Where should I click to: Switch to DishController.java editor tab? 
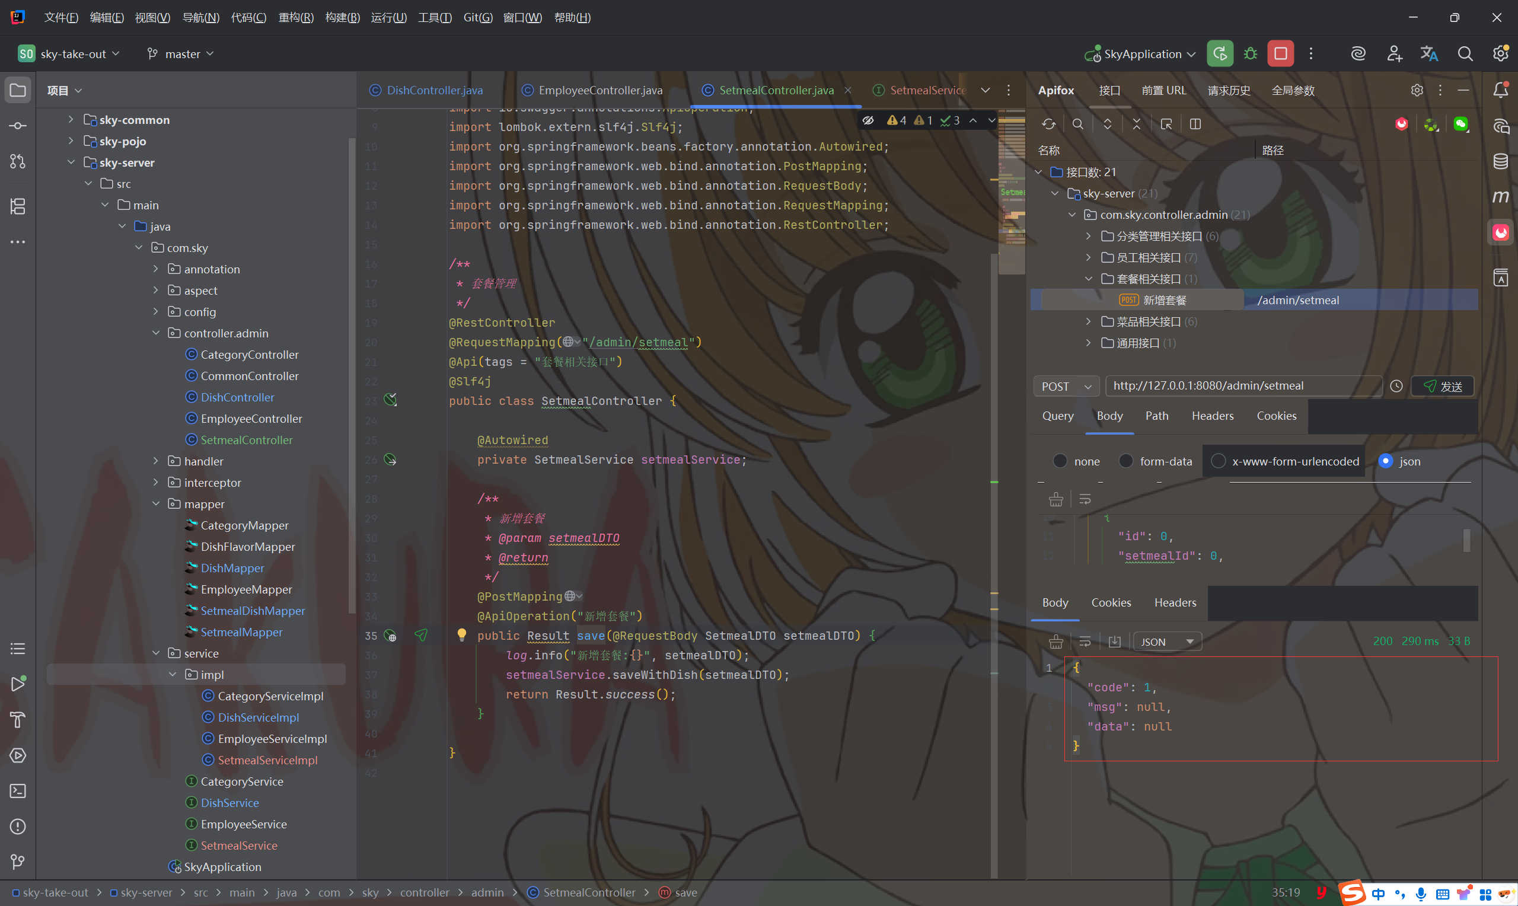click(x=434, y=90)
